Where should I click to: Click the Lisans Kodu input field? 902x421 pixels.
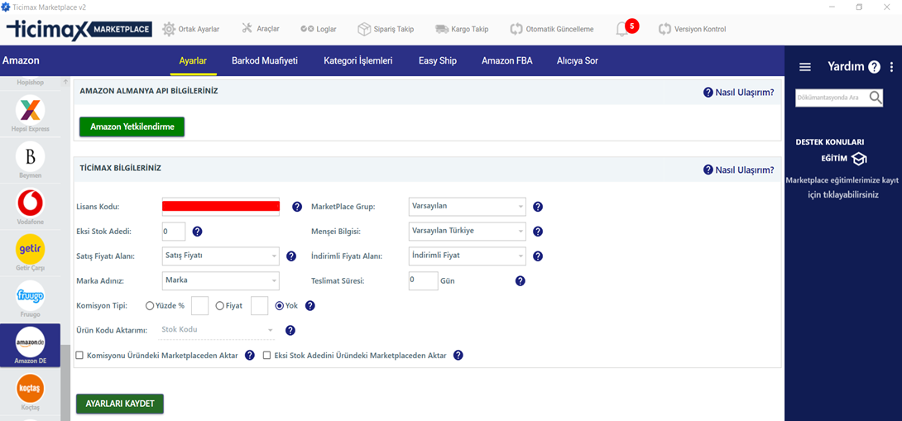click(221, 206)
